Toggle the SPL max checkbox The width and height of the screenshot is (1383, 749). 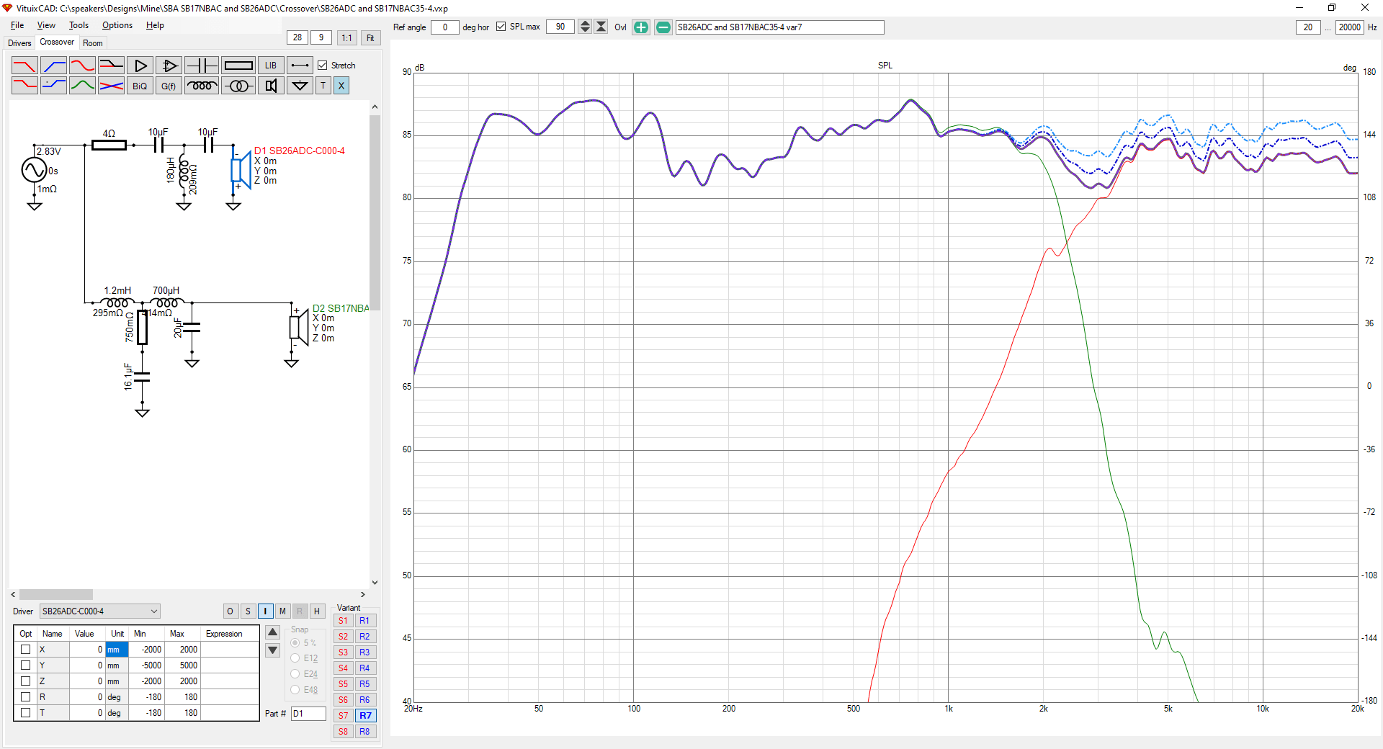tap(501, 27)
